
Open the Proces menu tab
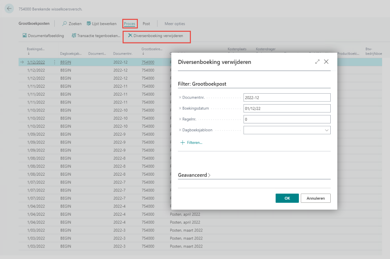point(130,24)
